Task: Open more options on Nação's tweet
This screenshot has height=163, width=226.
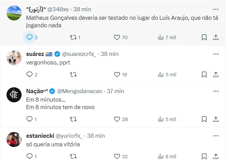Action: point(216,91)
